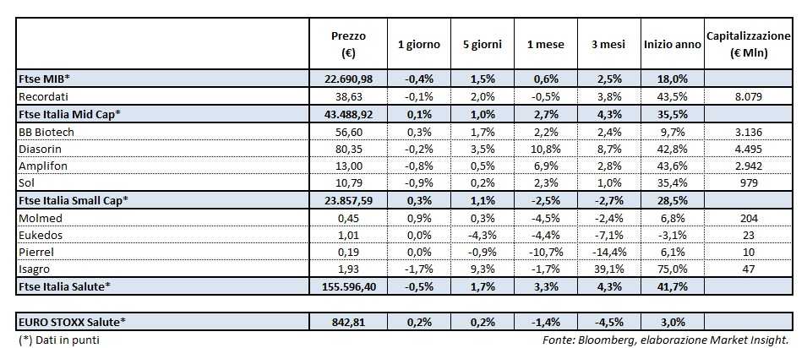Click the 3 mesi column header
Image resolution: width=807 pixels, height=348 pixels.
point(608,44)
